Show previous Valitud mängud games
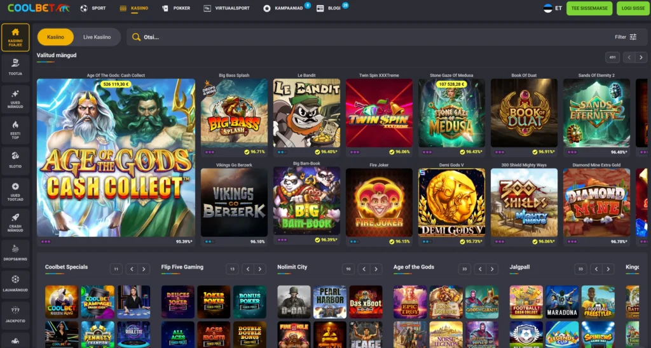Screen dimensions: 651x348 [629, 57]
